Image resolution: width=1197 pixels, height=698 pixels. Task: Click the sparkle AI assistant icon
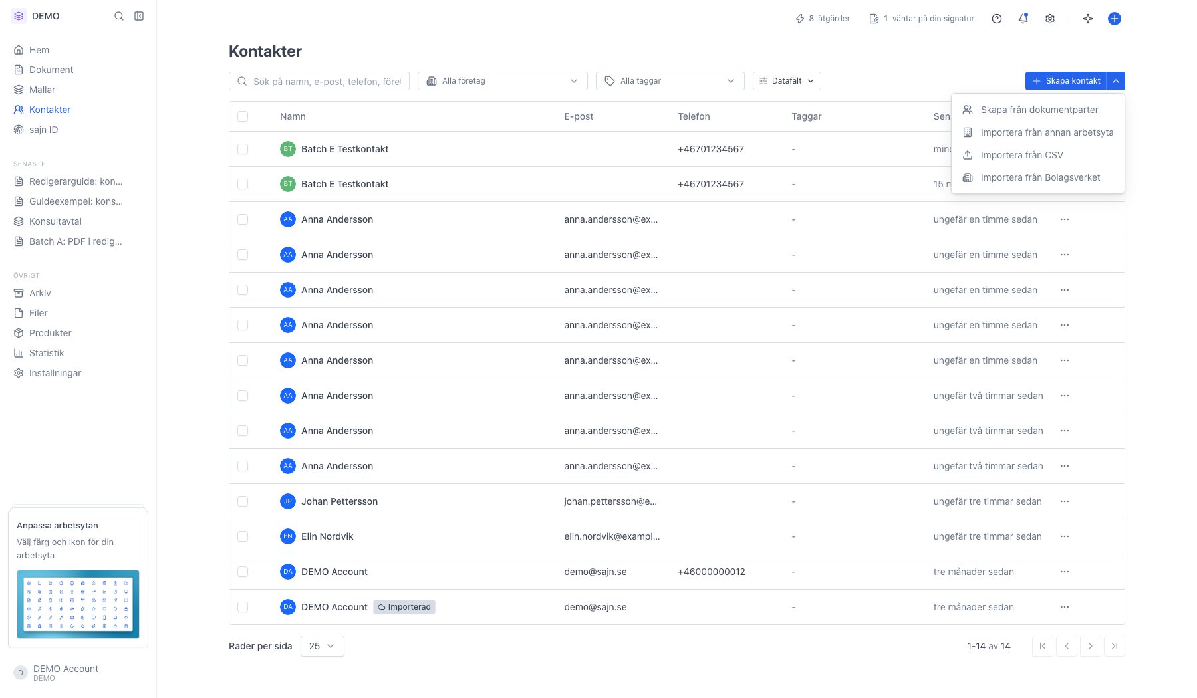coord(1088,19)
